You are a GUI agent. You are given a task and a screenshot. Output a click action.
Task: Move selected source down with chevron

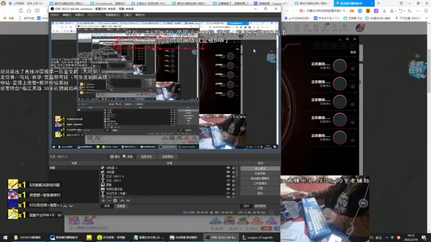pos(128,201)
